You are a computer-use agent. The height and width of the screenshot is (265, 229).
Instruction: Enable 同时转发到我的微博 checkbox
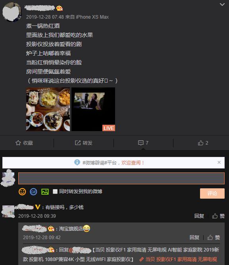55,191
